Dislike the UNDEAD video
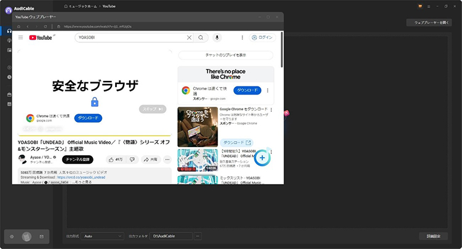 tap(132, 159)
